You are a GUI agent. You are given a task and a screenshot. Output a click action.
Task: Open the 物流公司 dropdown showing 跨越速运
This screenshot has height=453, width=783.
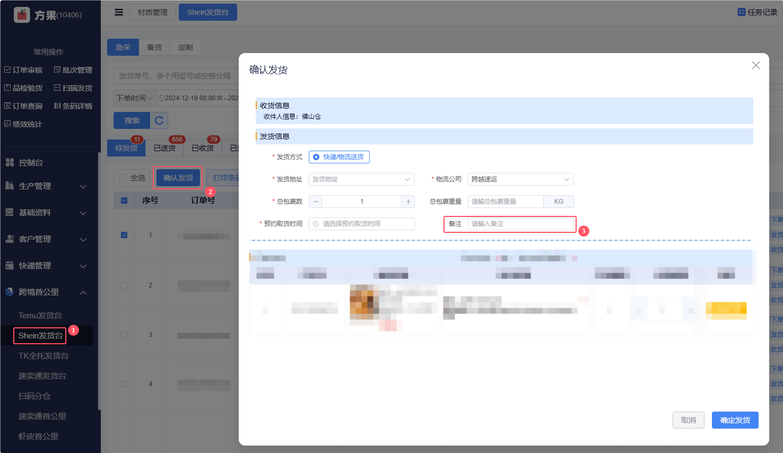coord(520,179)
